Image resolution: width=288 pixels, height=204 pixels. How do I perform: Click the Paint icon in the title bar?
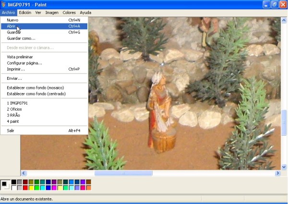tap(5, 4)
